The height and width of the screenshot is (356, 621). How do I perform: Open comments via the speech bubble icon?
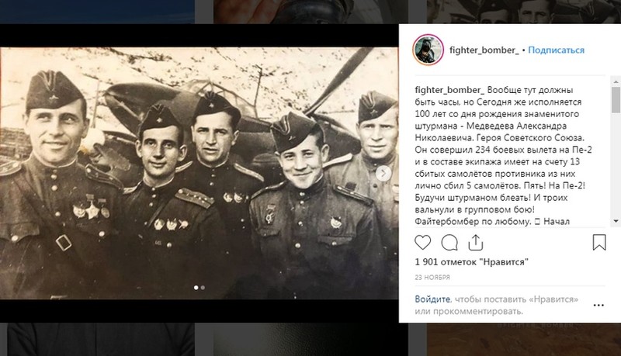point(449,243)
